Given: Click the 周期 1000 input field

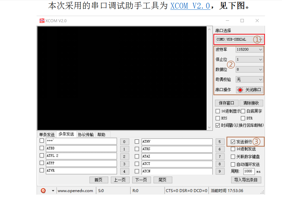Looking at the screenshot, I should (249, 171).
